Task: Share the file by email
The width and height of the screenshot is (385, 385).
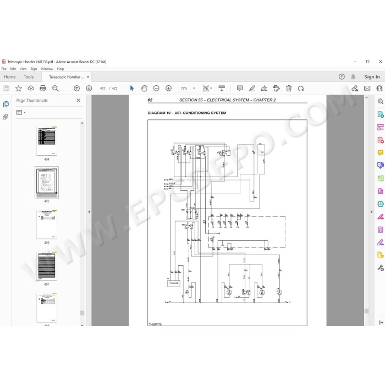Action: 367,89
